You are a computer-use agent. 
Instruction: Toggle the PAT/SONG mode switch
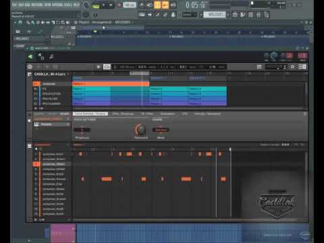click(x=96, y=6)
